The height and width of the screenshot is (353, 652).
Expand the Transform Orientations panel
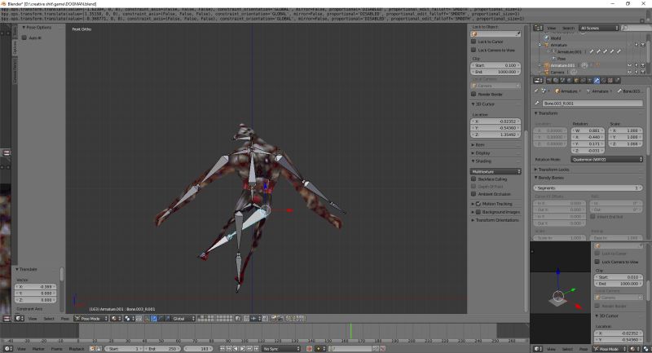(x=497, y=220)
